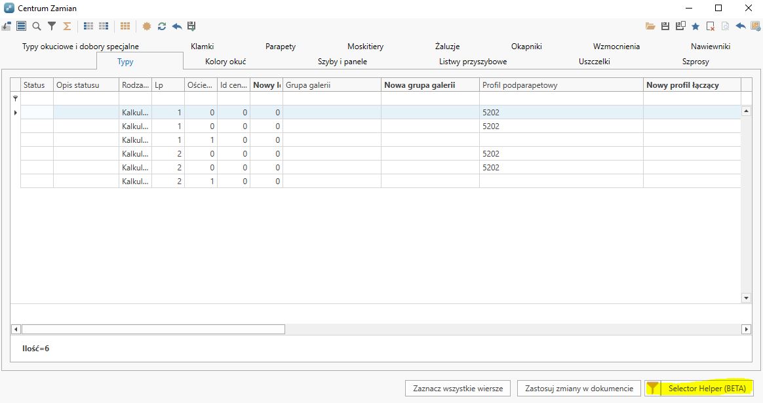Click the horizontal scrollbar thumb

click(153, 330)
